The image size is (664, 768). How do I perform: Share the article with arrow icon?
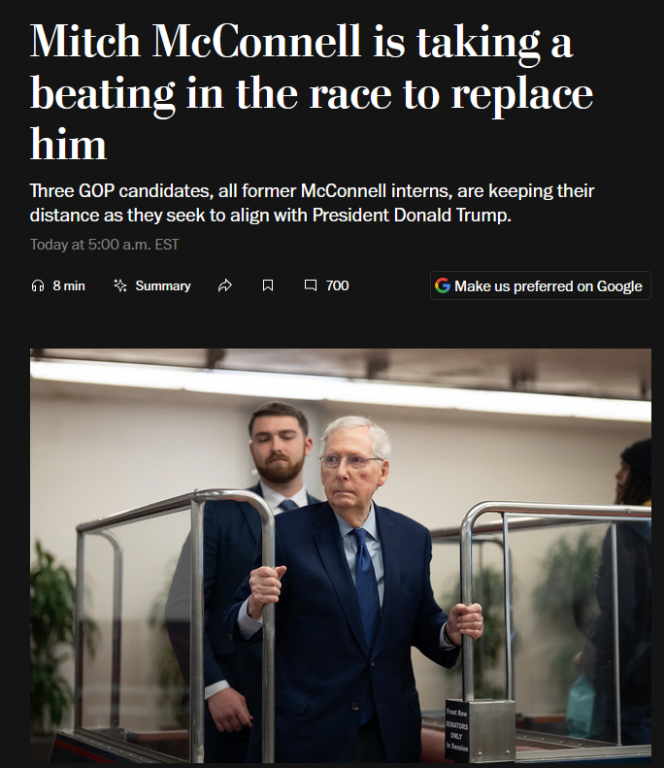(x=225, y=285)
